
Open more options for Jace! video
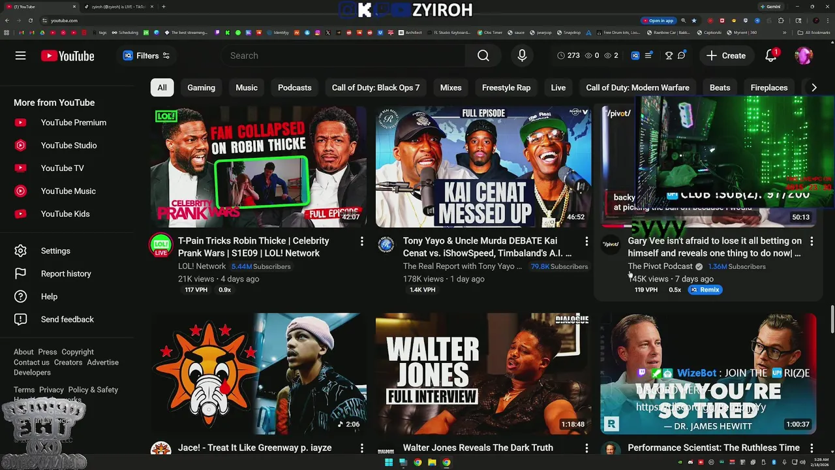point(361,448)
